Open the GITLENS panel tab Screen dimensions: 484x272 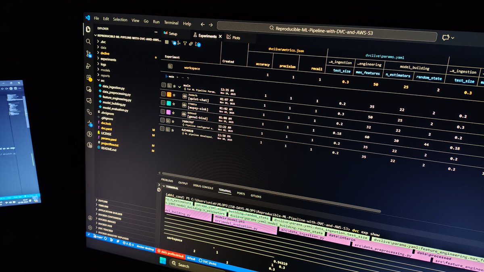click(x=256, y=196)
